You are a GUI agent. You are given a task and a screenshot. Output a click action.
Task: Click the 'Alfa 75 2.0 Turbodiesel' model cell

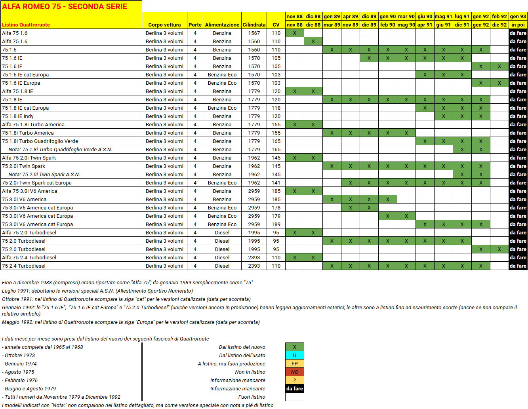pyautogui.click(x=71, y=232)
